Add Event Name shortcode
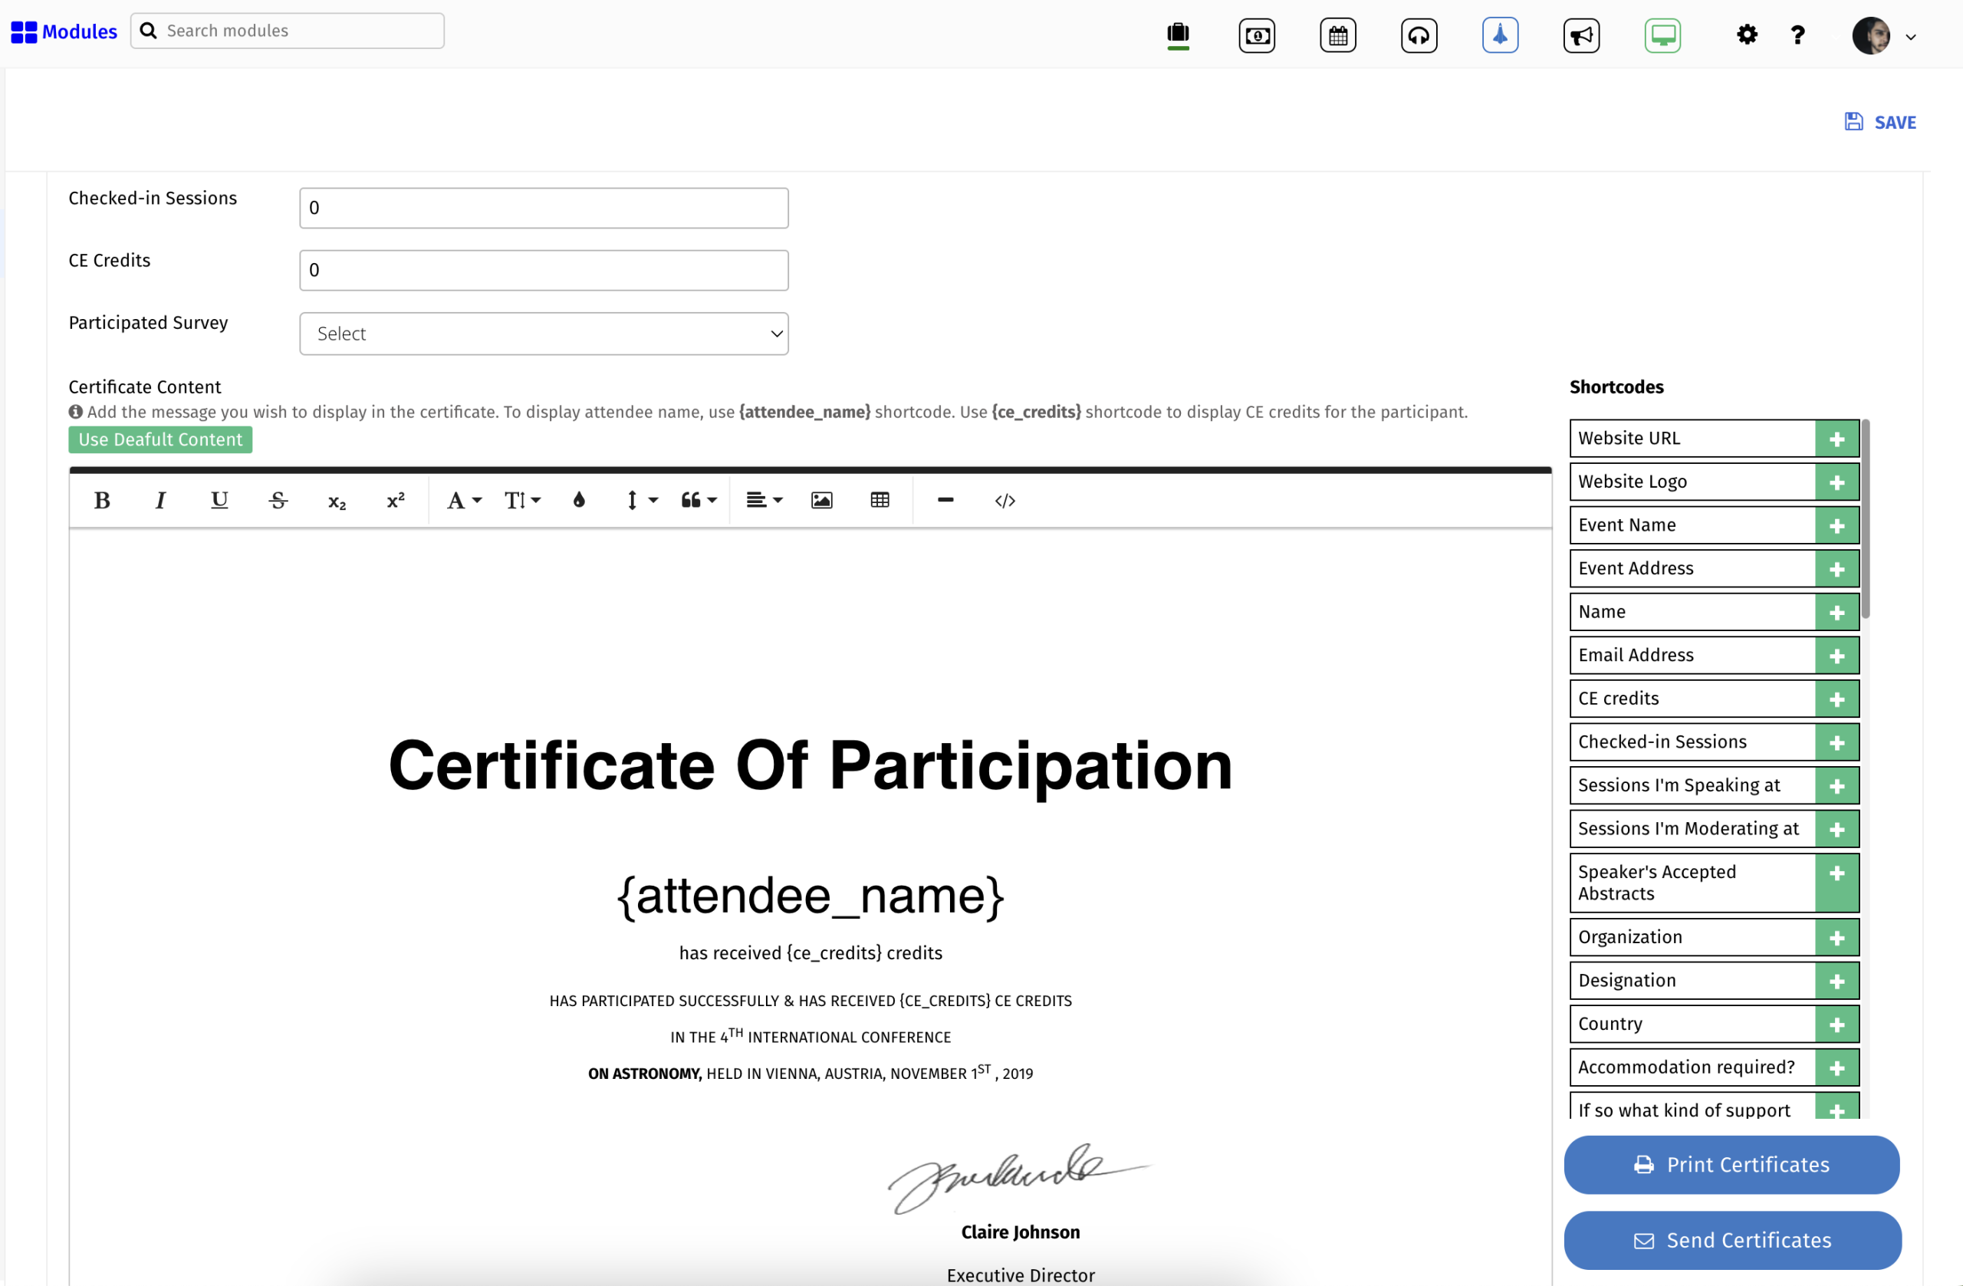The width and height of the screenshot is (1963, 1286). tap(1836, 526)
